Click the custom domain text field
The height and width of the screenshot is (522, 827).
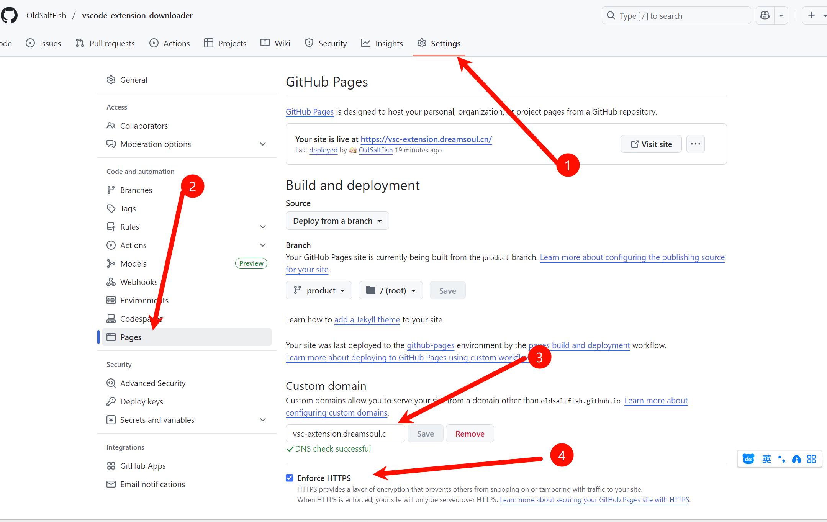[x=345, y=434]
